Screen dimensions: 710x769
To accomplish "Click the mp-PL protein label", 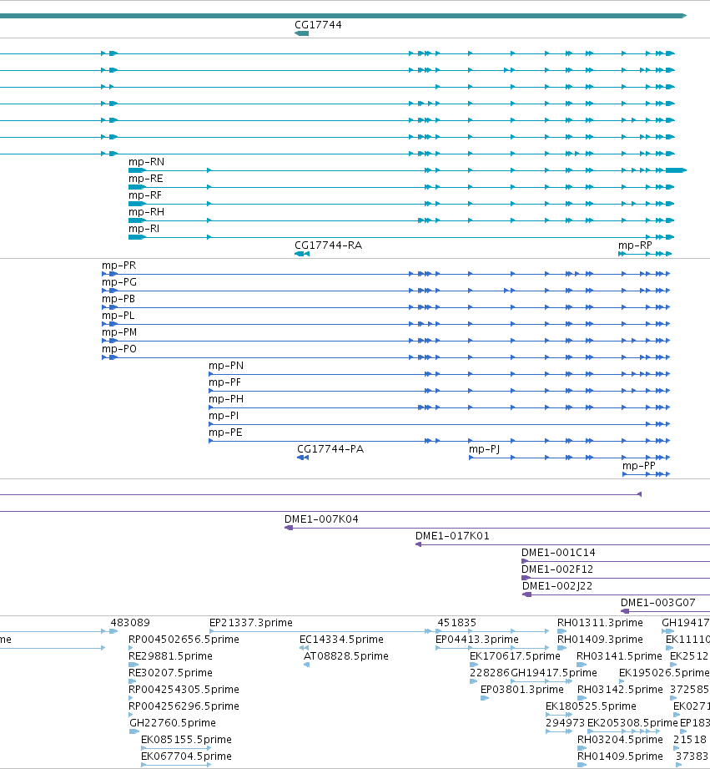I will [118, 316].
